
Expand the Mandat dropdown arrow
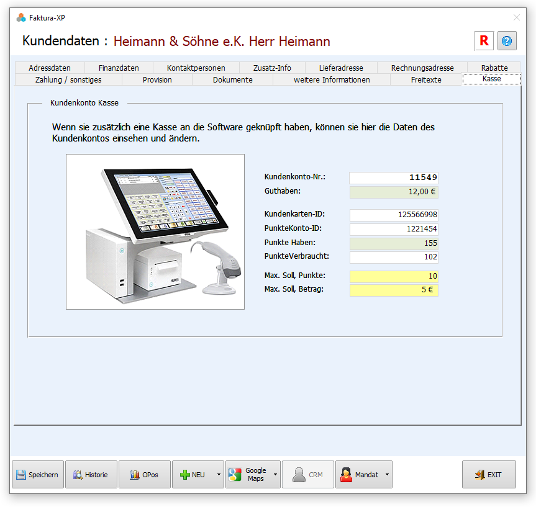[x=388, y=474]
